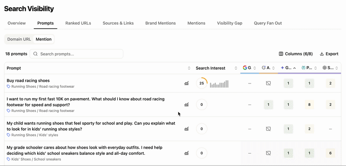Click Gemini rank 1 in Buy road racing shoes row
The image size is (346, 166).
click(288, 83)
